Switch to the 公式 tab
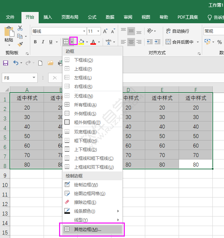224x238 pixels. (92, 17)
